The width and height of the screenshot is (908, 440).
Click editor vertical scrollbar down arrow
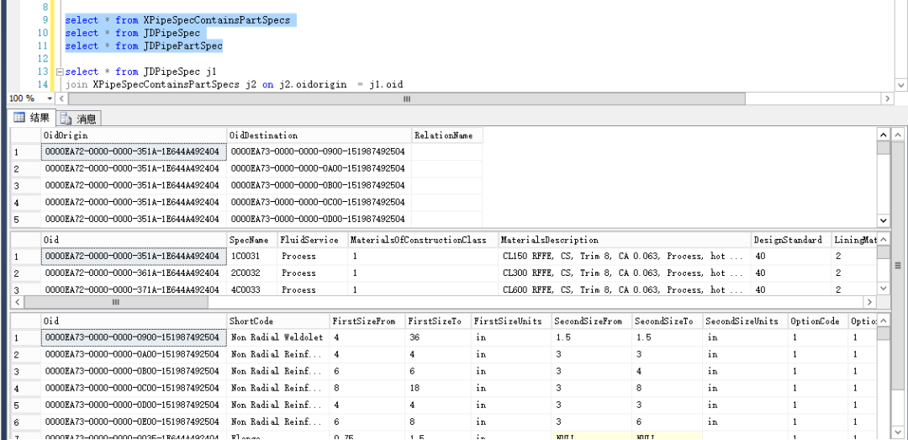point(901,85)
